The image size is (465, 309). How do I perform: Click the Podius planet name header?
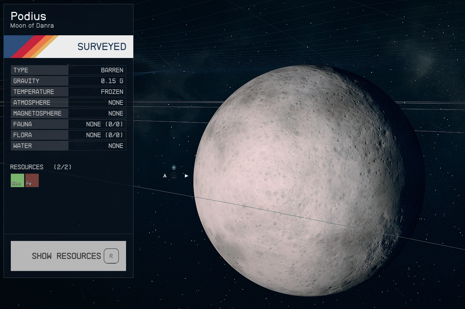coord(28,16)
